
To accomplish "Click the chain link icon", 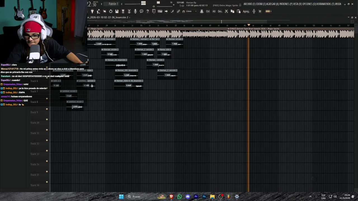I will coord(178,11).
